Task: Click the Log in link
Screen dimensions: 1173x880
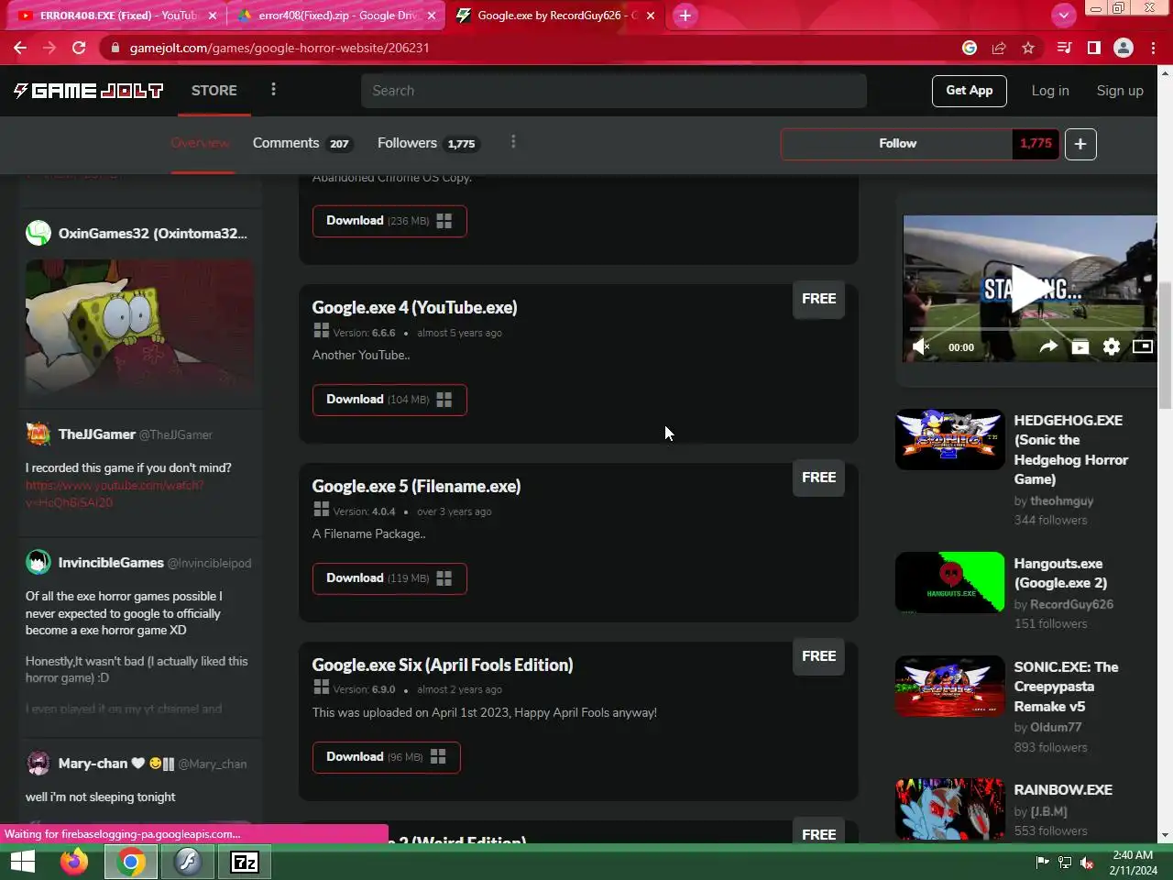Action: pos(1049,90)
